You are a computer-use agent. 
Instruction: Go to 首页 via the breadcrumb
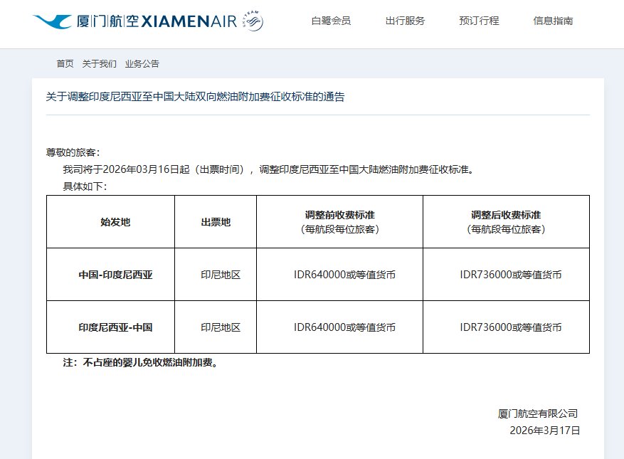coord(65,64)
